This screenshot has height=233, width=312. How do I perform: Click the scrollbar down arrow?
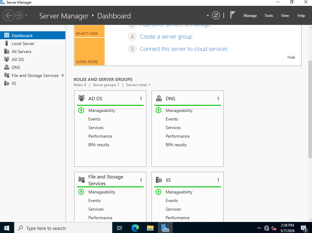click(310, 220)
